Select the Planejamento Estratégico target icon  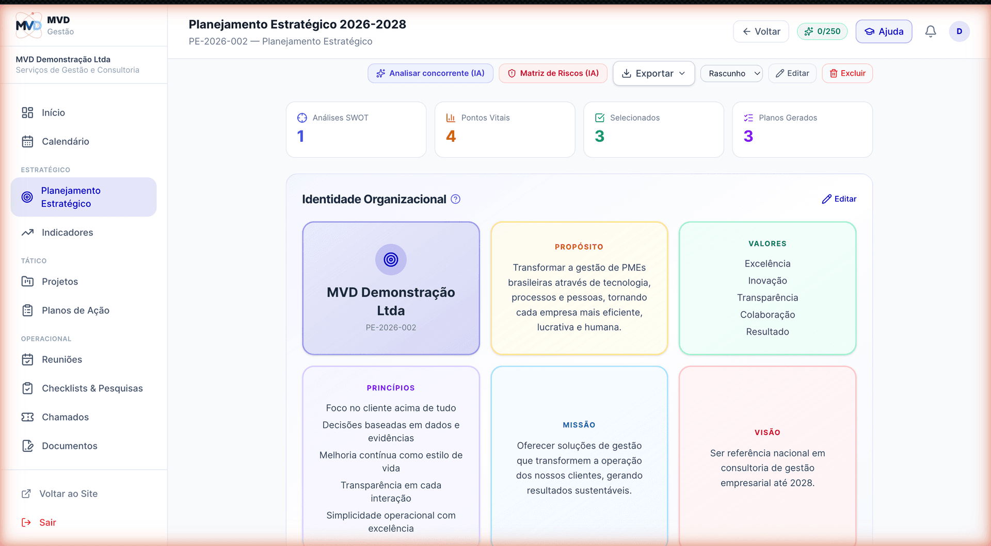coord(27,197)
